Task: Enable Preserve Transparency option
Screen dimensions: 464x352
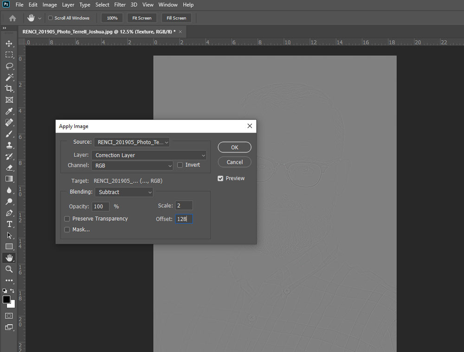Action: coord(67,219)
